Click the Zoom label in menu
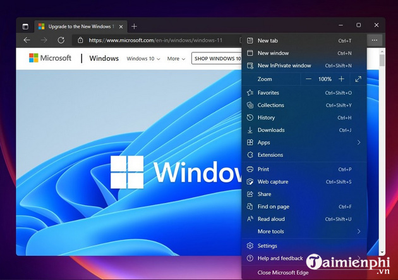This screenshot has height=280, width=398. [x=265, y=79]
